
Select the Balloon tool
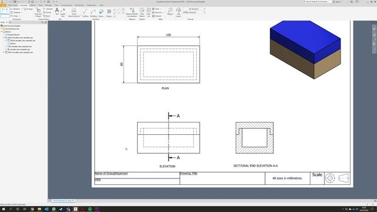click(x=170, y=11)
